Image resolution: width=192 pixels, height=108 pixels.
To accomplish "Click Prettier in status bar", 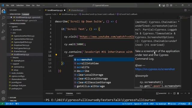I will (x=182, y=104).
